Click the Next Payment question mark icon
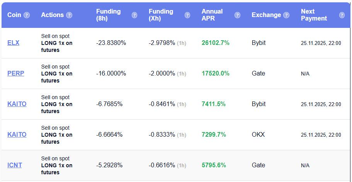 342,15
